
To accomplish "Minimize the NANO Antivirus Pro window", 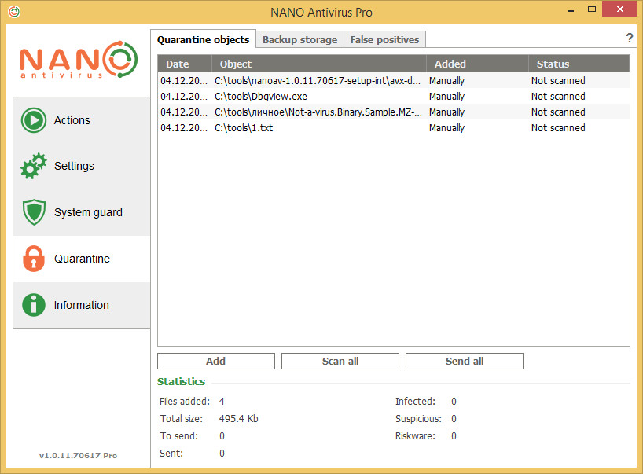I will (x=571, y=10).
